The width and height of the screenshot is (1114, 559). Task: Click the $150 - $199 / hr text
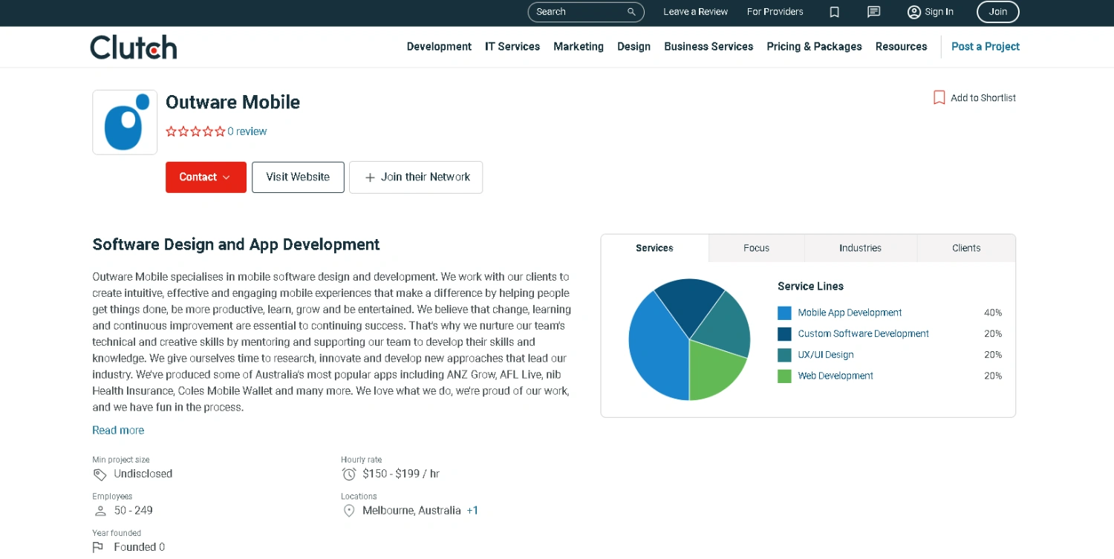[401, 474]
